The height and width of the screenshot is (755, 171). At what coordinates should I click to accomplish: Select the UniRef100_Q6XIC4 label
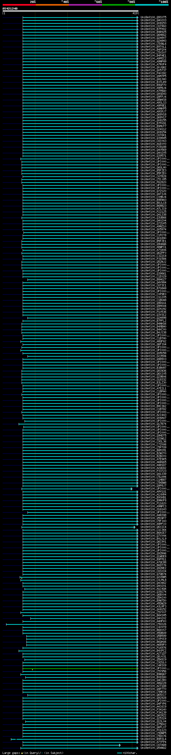(153, 527)
